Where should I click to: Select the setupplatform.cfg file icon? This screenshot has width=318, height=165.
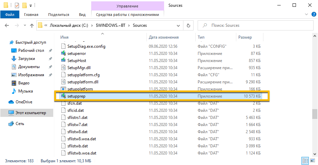[x=63, y=75]
